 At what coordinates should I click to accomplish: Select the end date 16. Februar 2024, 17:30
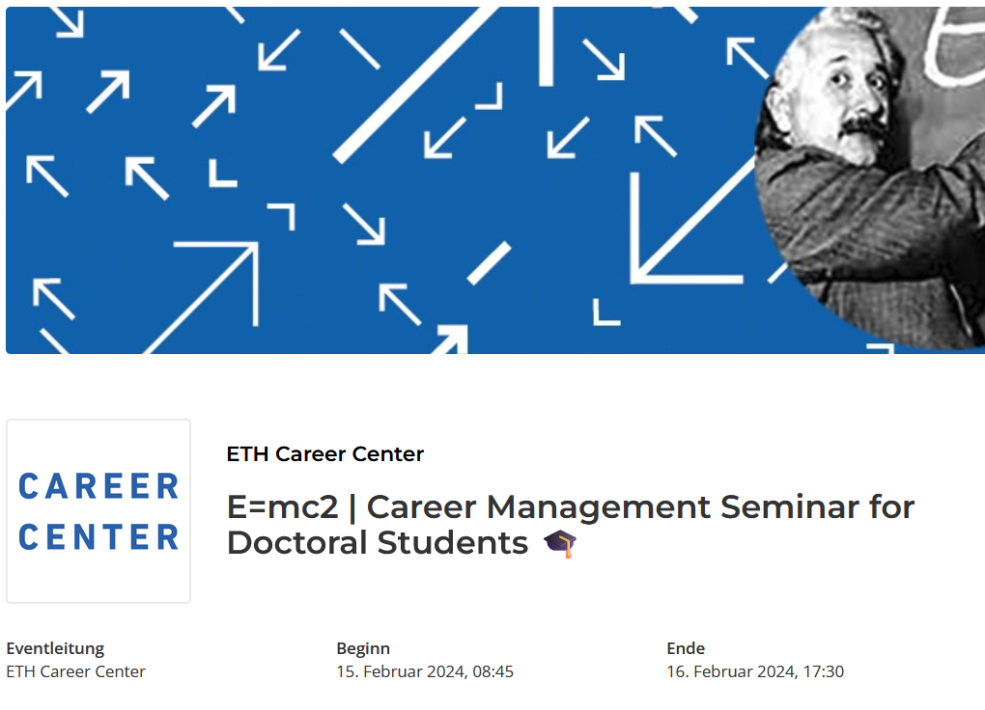(x=755, y=671)
